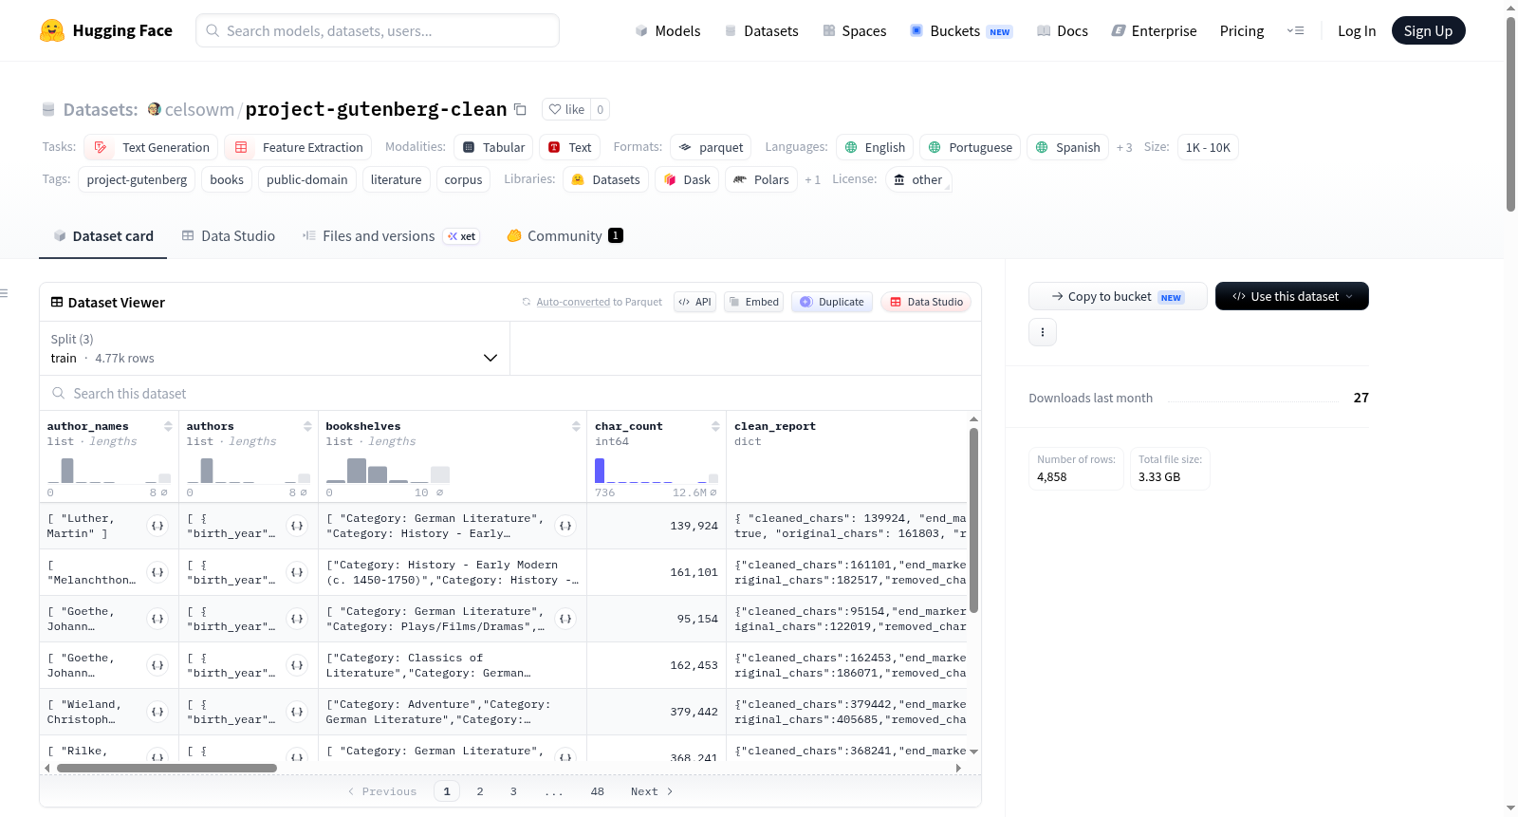This screenshot has height=817, width=1518.
Task: Open the Use this dataset dropdown
Action: click(1291, 296)
